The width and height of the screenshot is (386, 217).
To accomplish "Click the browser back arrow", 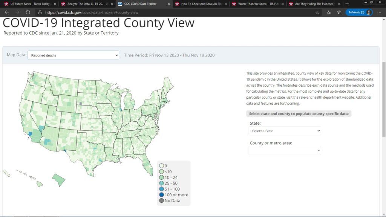I will 6,12.
